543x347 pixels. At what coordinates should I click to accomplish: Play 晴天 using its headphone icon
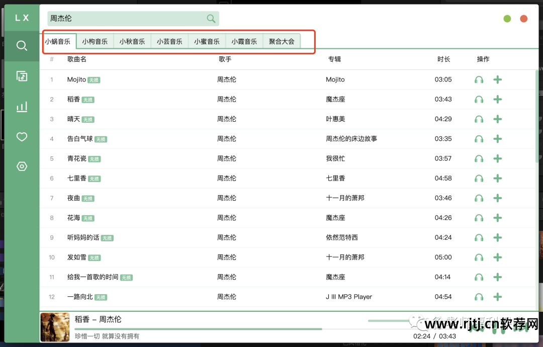point(478,119)
